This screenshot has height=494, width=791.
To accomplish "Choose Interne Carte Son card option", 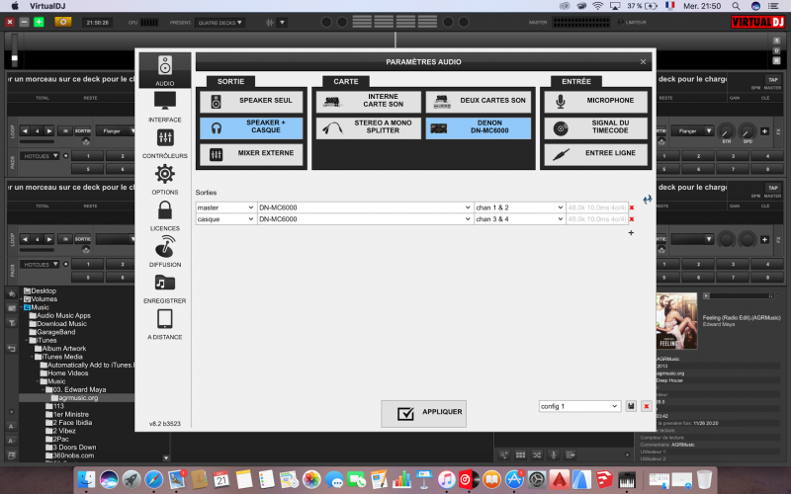I will (368, 102).
